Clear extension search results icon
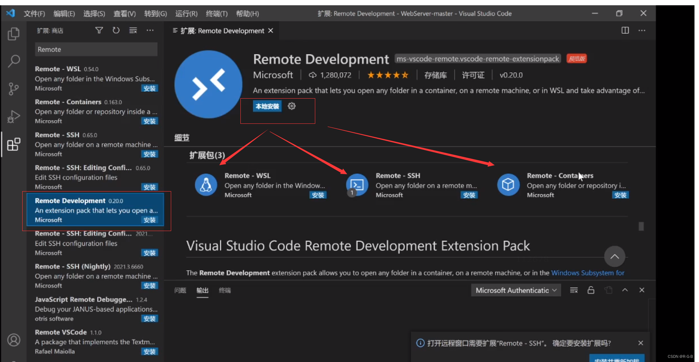699x362 pixels. pyautogui.click(x=133, y=30)
